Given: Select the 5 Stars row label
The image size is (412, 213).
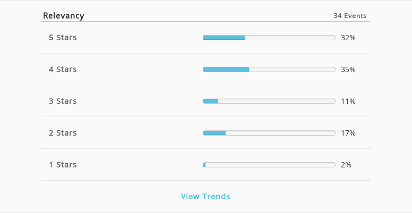Looking at the screenshot, I should pyautogui.click(x=63, y=38).
